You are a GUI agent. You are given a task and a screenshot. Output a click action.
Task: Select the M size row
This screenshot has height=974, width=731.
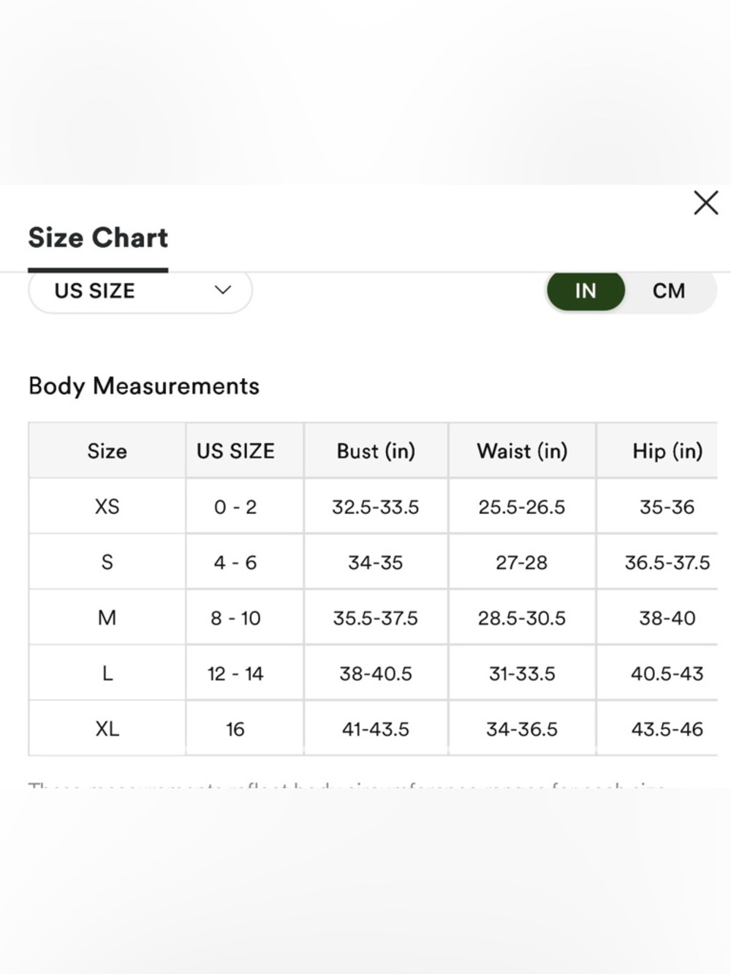(373, 617)
